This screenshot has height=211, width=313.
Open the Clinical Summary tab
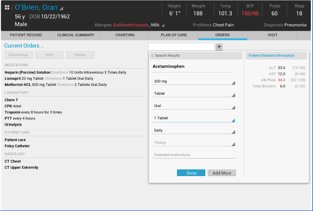(76, 35)
